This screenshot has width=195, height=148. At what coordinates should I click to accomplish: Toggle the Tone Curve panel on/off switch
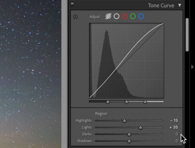pyautogui.click(x=72, y=5)
